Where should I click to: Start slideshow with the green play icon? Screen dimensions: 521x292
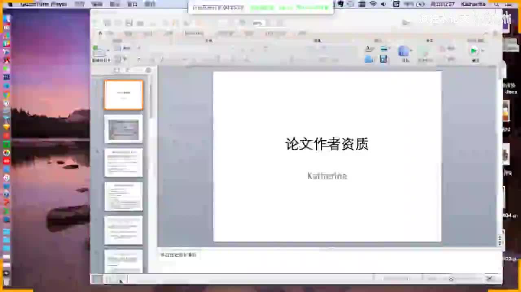473,51
